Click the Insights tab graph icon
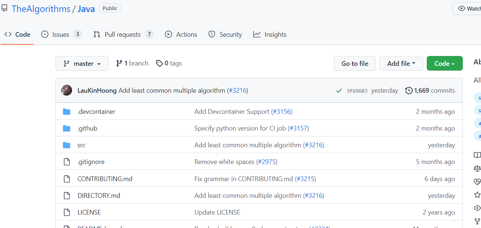The image size is (481, 228). pos(257,35)
